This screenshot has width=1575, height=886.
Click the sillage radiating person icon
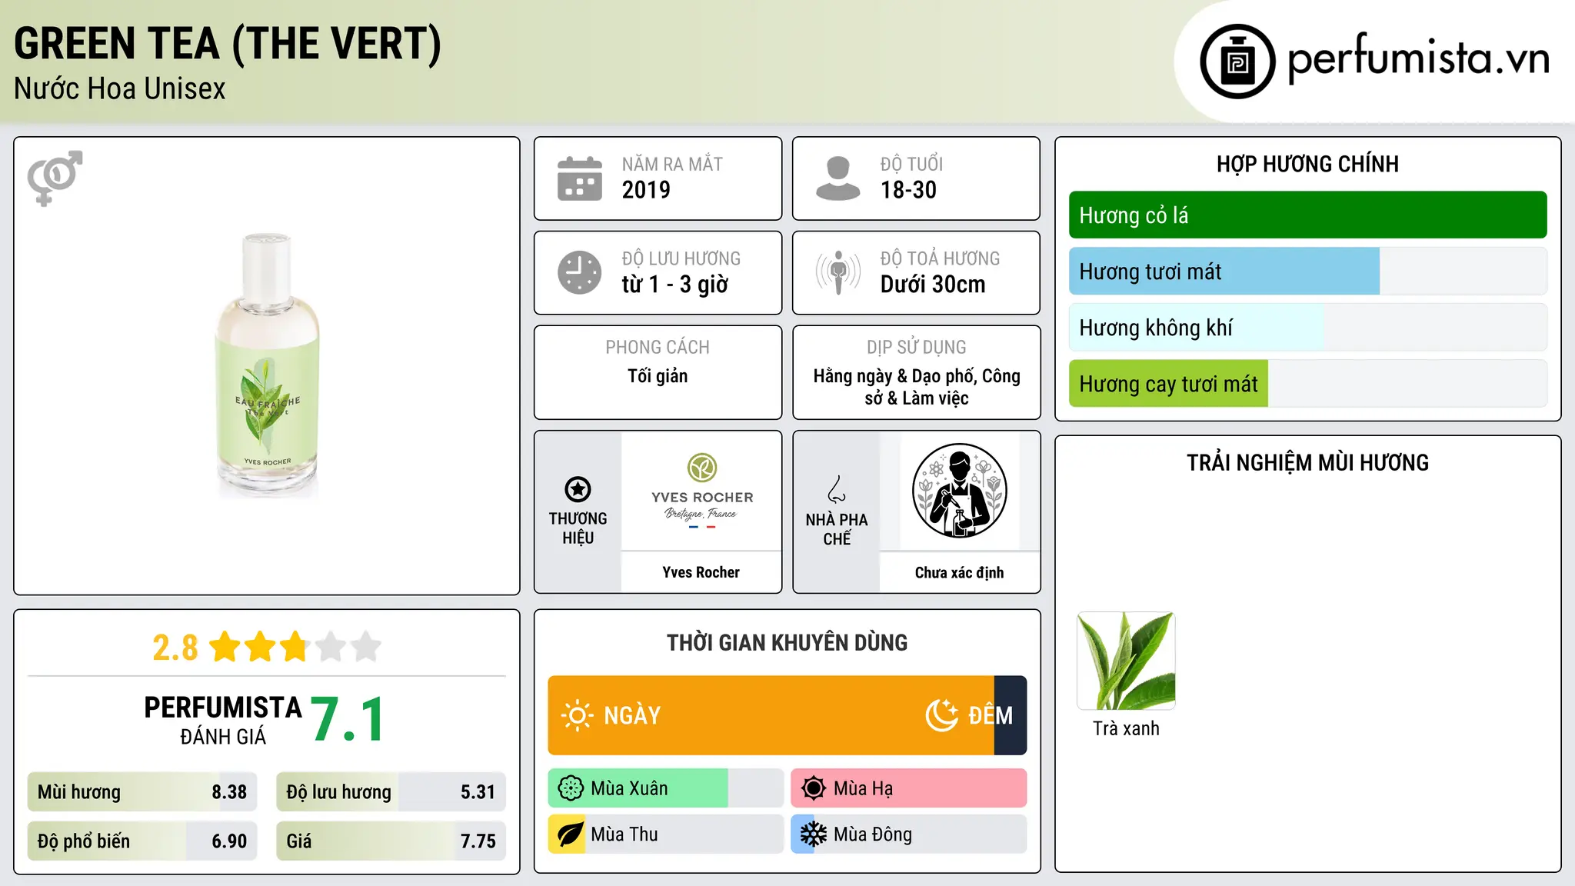tap(837, 272)
